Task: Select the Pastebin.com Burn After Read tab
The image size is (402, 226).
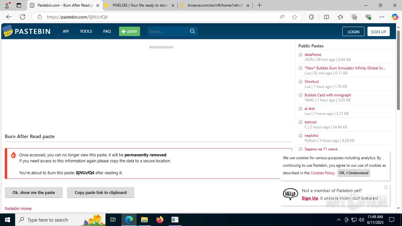Action: [65, 5]
